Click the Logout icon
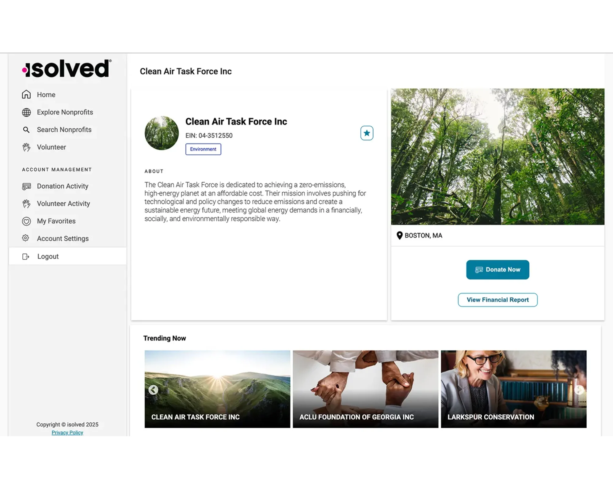The image size is (613, 489). (x=26, y=256)
